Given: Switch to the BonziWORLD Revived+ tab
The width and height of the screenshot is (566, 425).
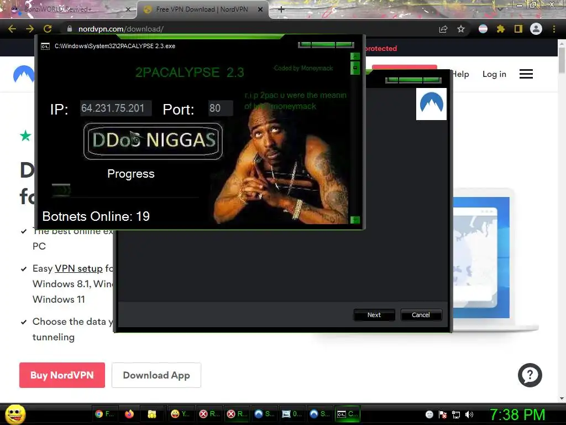Looking at the screenshot, I should tap(69, 9).
